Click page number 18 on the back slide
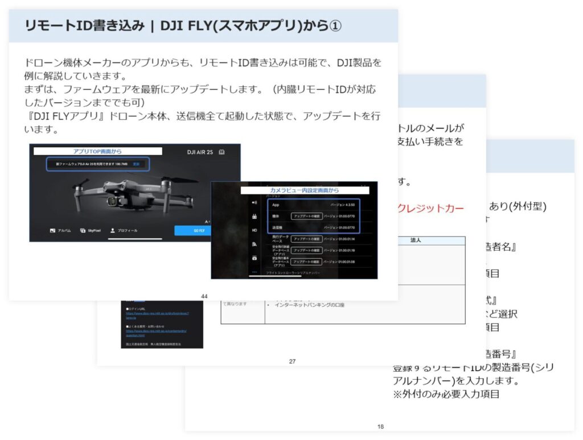The width and height of the screenshot is (583, 440). point(380,426)
